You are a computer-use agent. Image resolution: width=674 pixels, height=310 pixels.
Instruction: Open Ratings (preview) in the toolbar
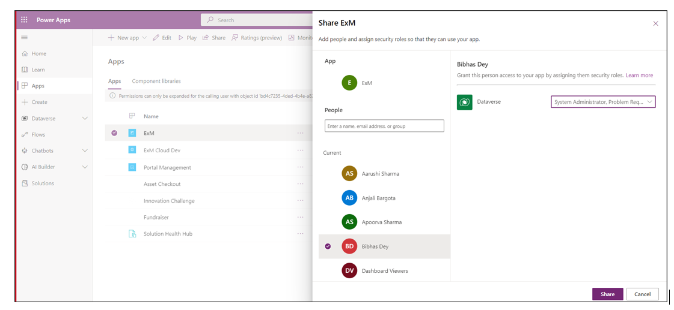click(257, 38)
